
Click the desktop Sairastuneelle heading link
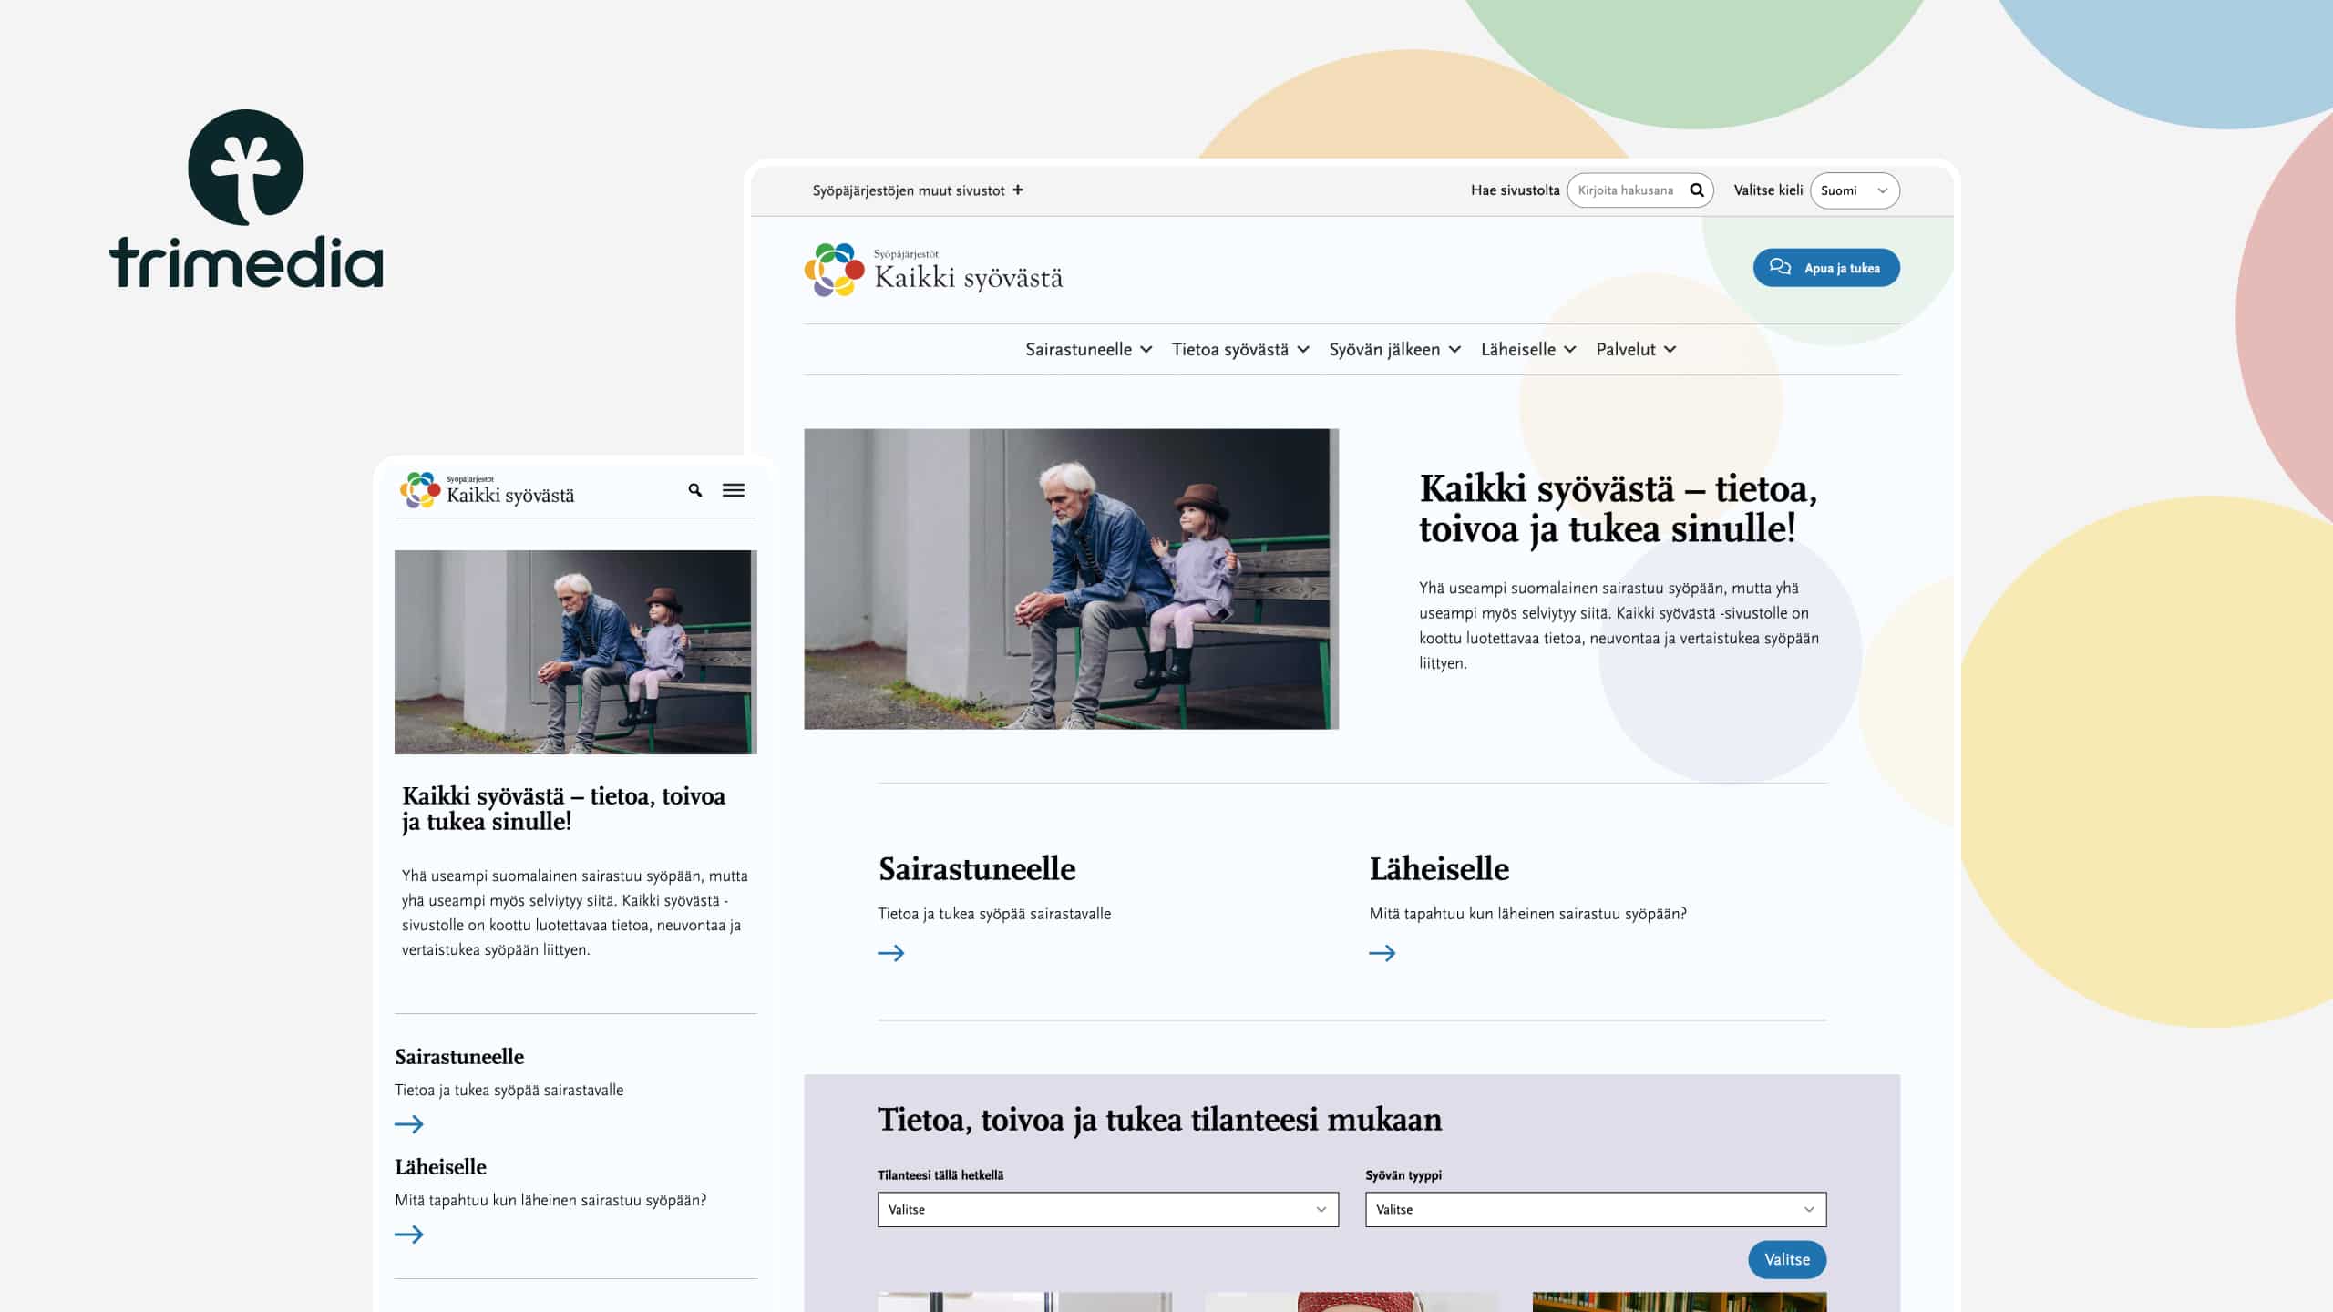(x=977, y=869)
